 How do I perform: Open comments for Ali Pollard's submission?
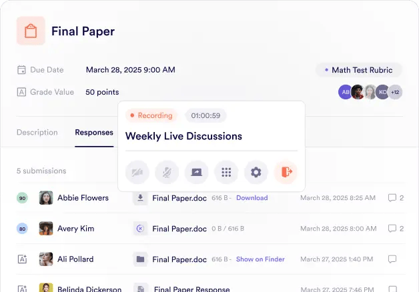392,259
